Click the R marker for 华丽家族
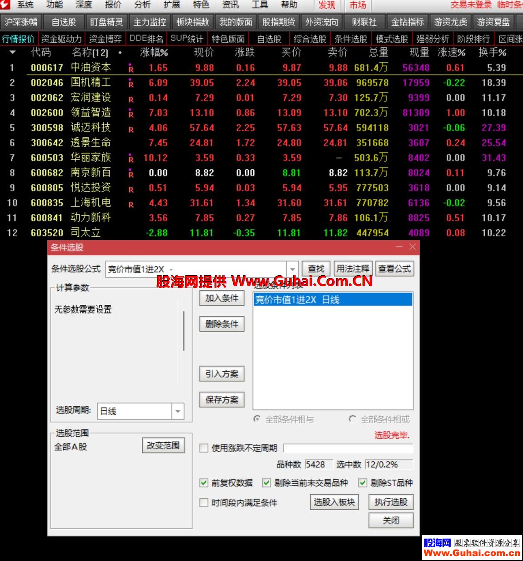The height and width of the screenshot is (561, 523). [131, 159]
